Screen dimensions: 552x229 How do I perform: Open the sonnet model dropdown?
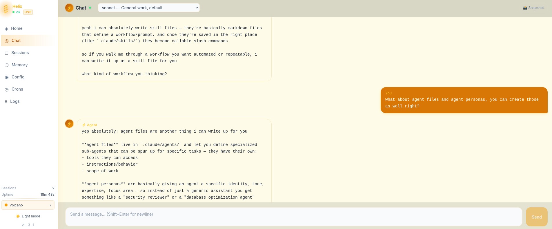click(x=149, y=8)
